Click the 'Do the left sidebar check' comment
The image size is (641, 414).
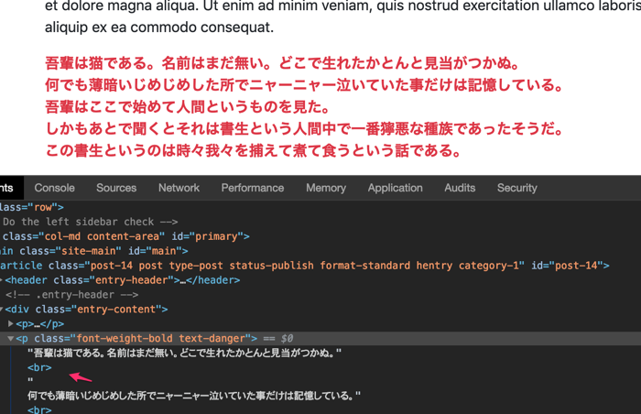(x=91, y=222)
